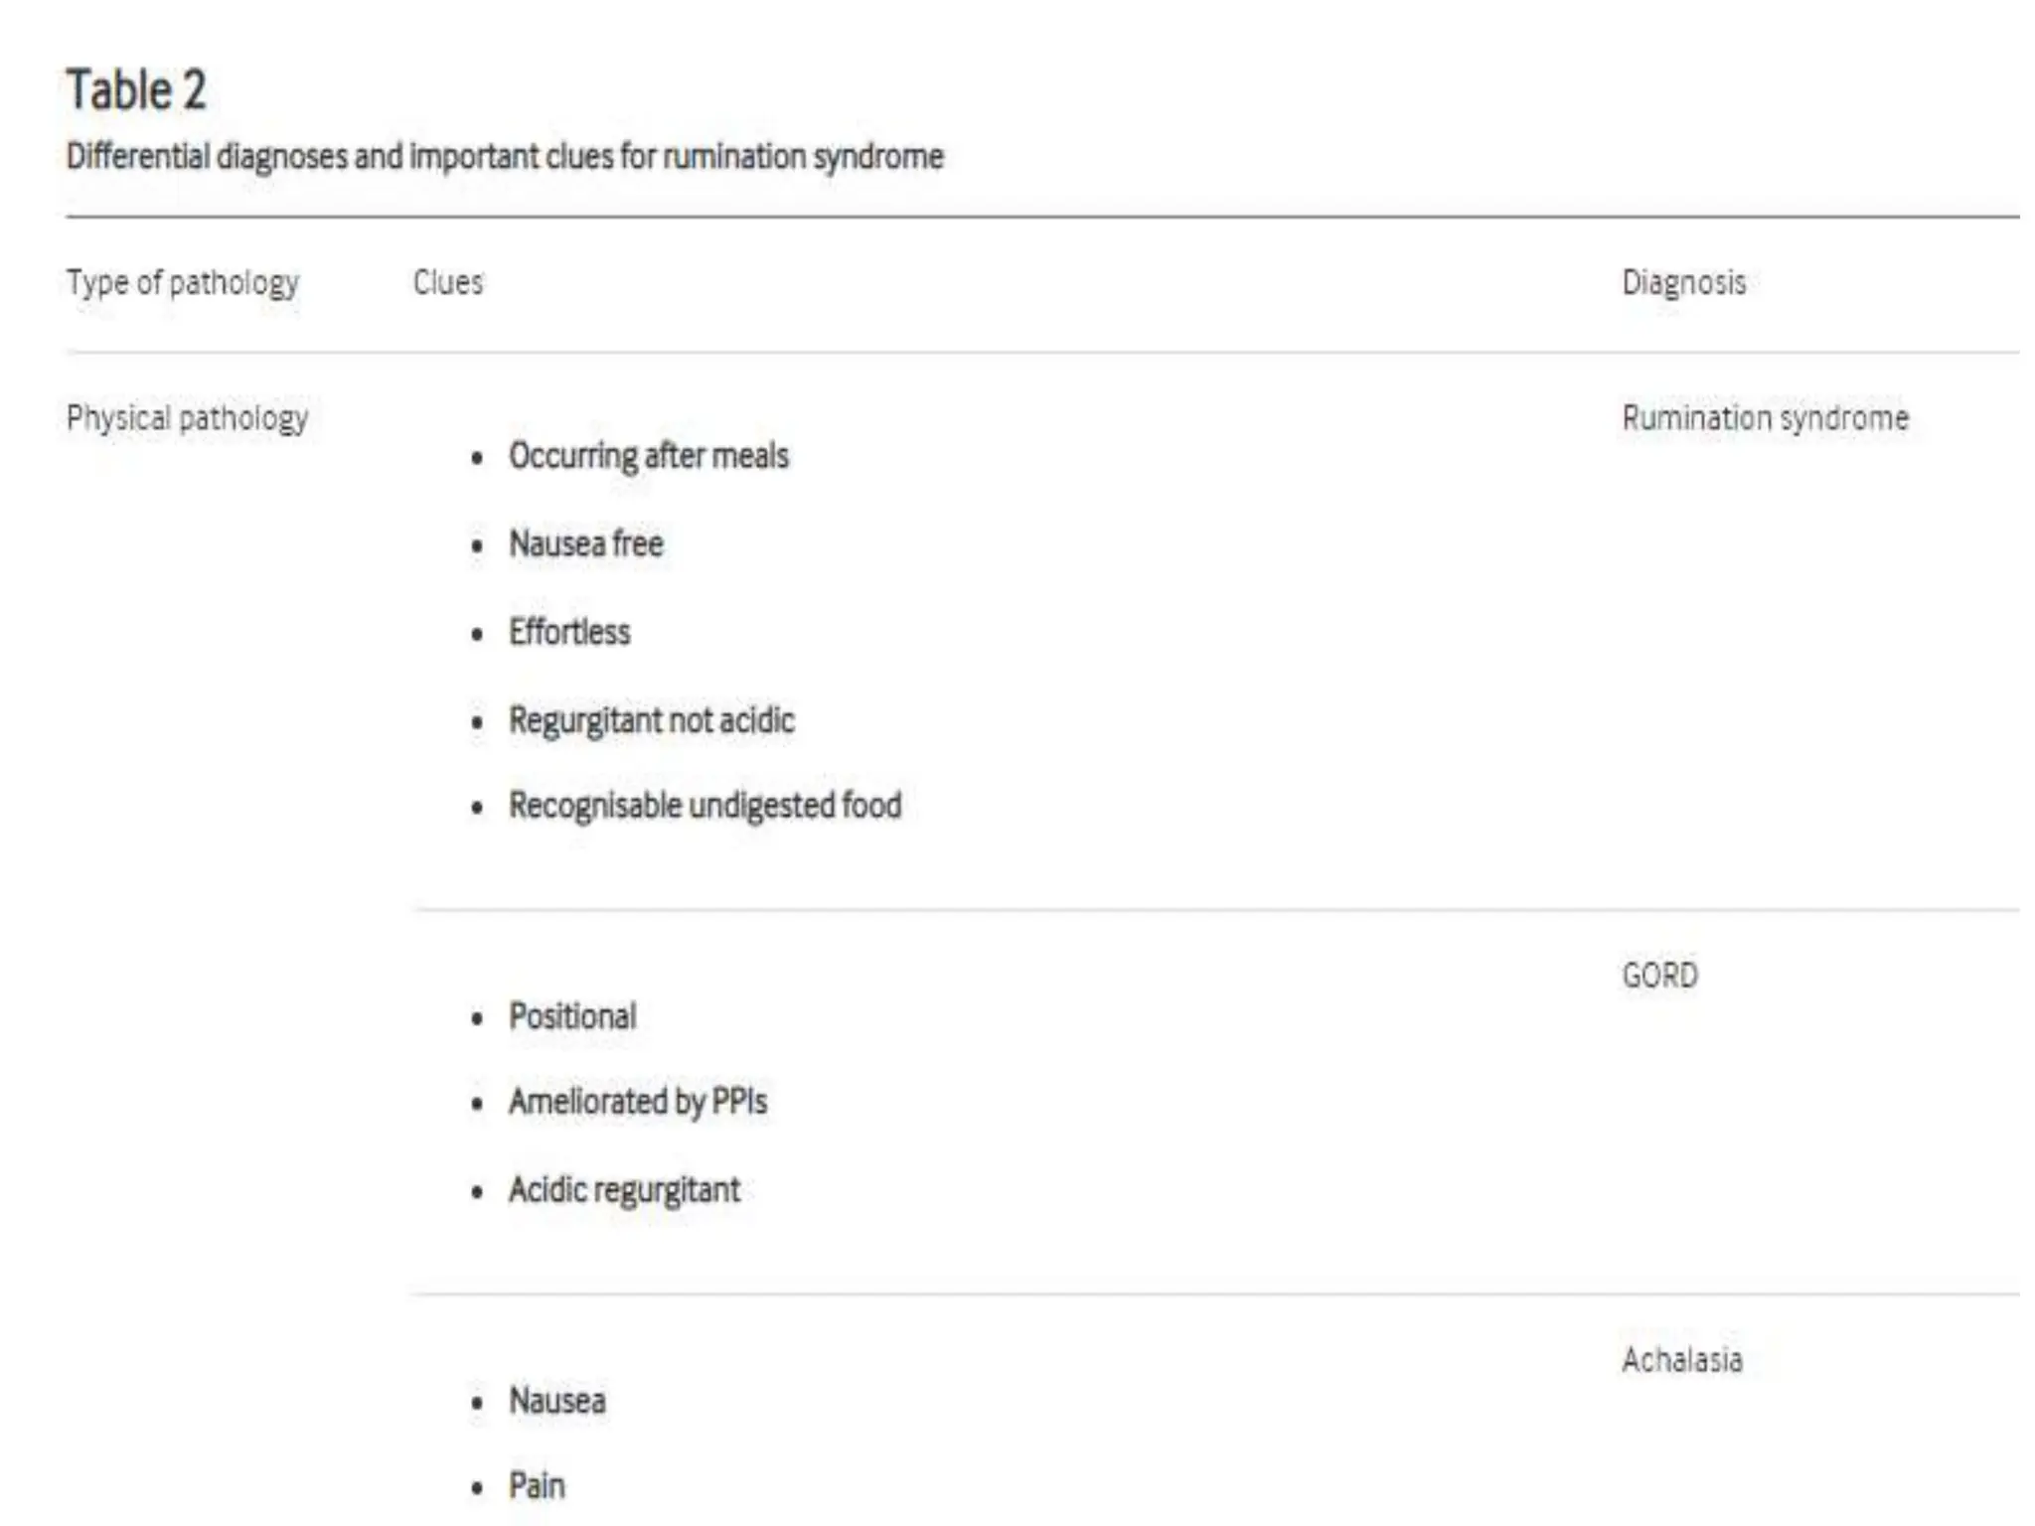This screenshot has width=2035, height=1526.
Task: Click the Achalasia diagnosis cell
Action: 1681,1360
